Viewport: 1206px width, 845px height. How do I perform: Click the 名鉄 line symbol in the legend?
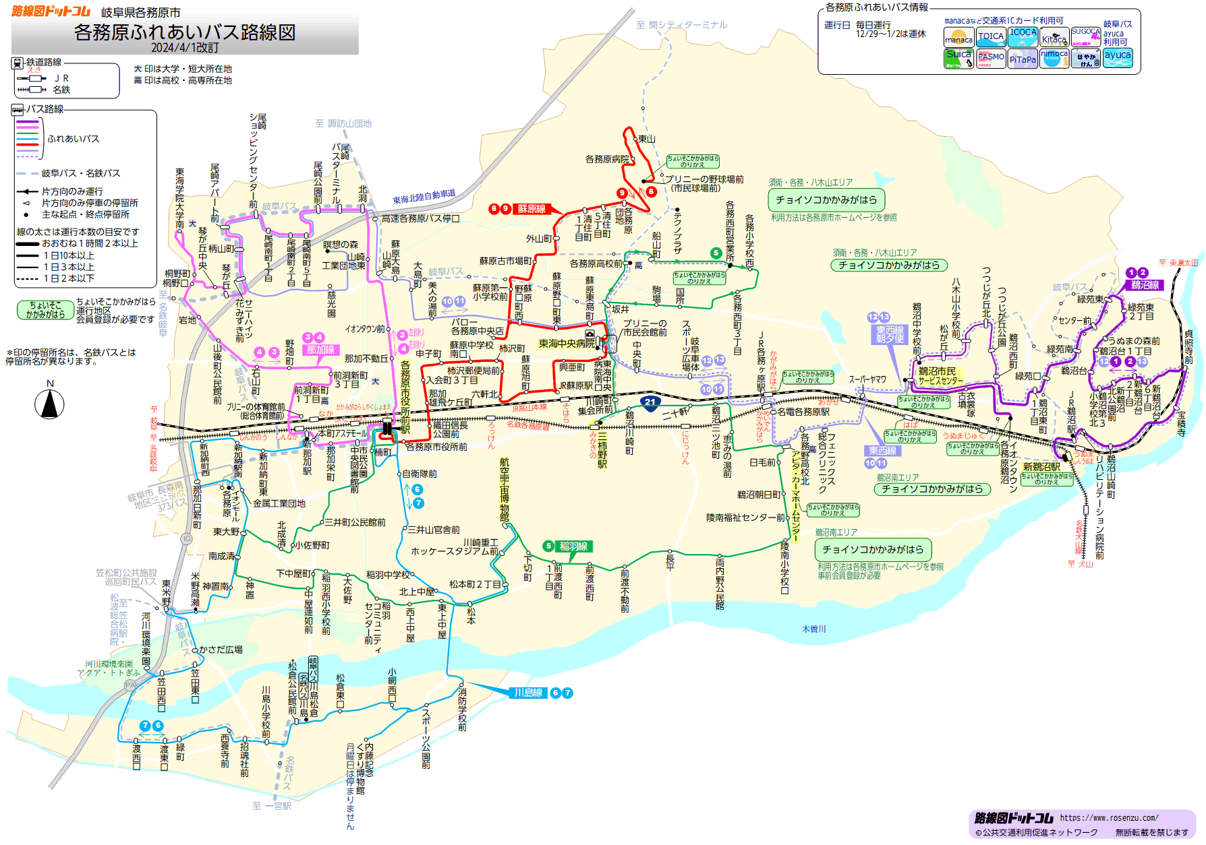32,90
